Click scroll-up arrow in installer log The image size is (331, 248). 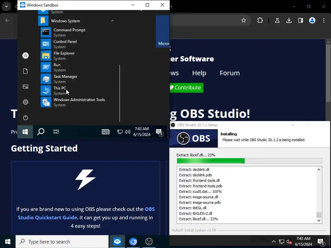[319, 170]
